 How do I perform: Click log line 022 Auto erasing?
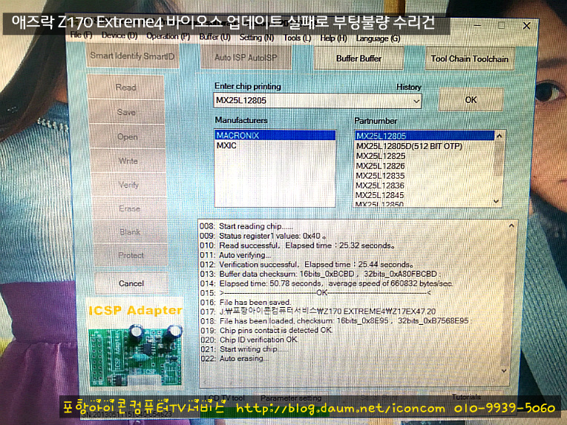click(235, 358)
